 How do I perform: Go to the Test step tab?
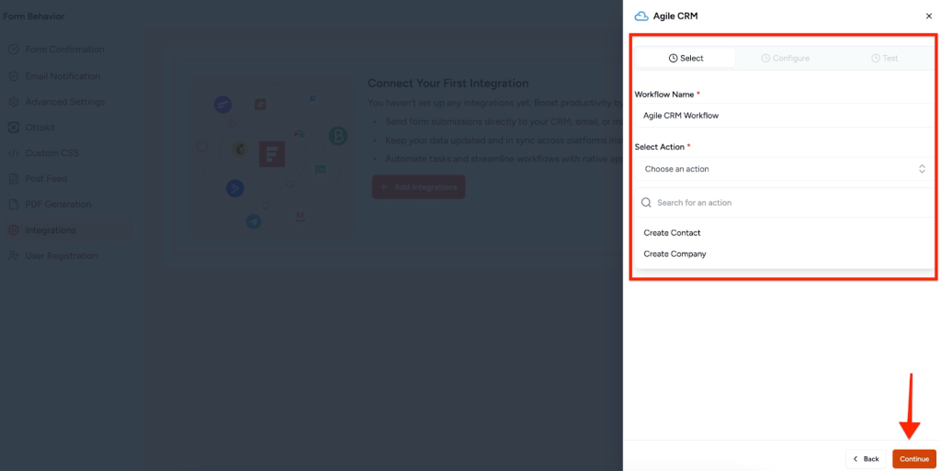click(x=885, y=58)
